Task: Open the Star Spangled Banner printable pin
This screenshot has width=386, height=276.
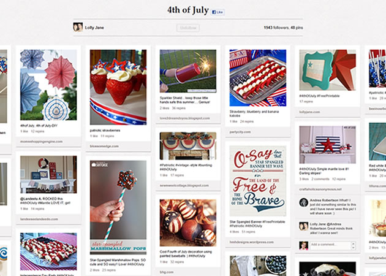Action: (258, 181)
